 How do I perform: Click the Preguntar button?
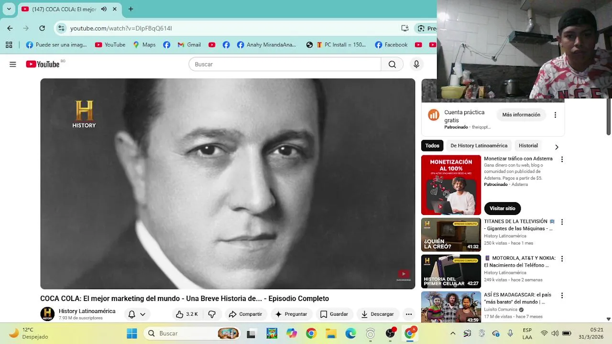[291, 314]
